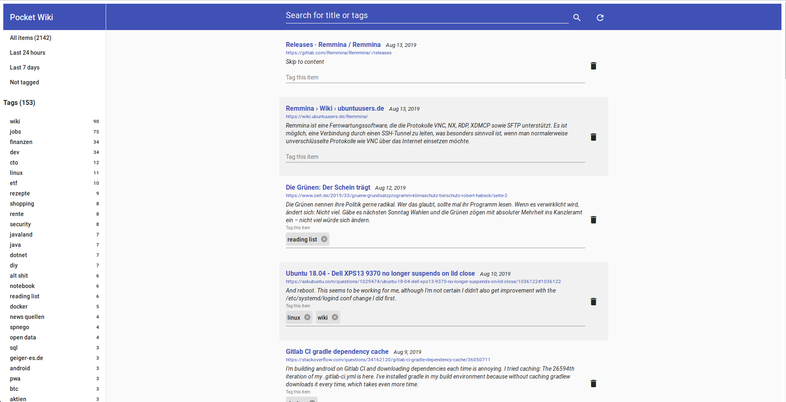
Task: Select the rezepte tag
Action: point(54,193)
